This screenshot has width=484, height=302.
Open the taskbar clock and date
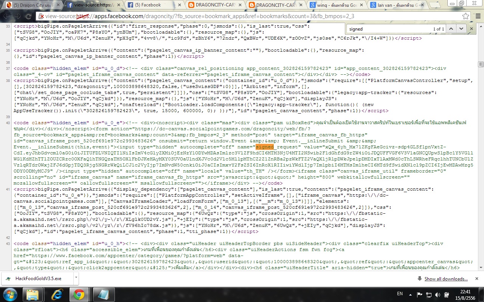(x=465, y=294)
